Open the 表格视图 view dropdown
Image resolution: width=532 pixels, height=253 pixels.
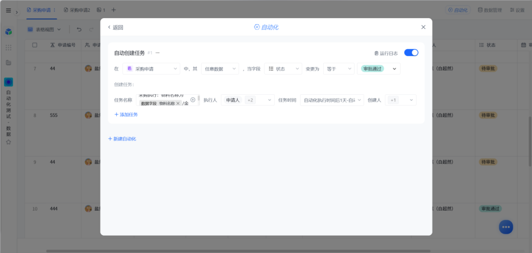point(44,30)
